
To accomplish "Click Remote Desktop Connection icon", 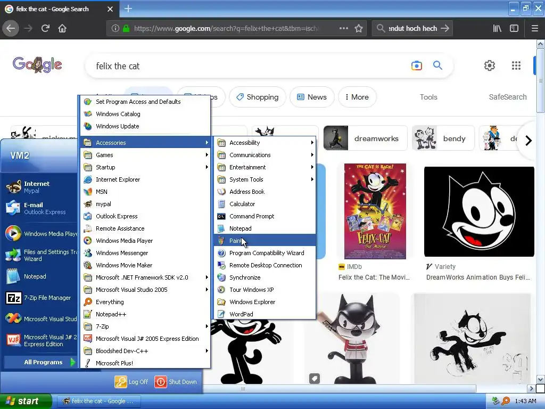I will click(x=221, y=265).
